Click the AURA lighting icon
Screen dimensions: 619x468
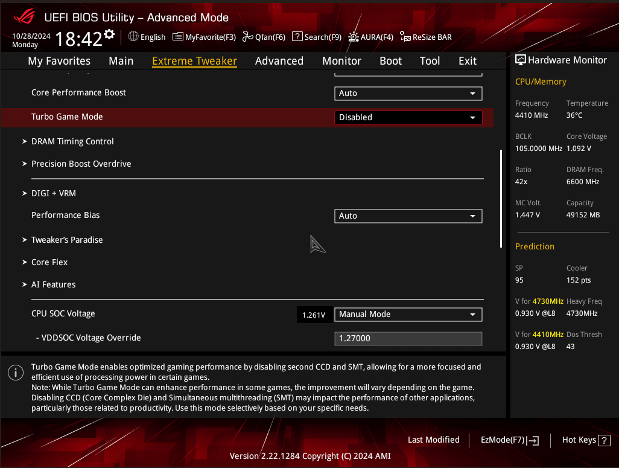(354, 37)
